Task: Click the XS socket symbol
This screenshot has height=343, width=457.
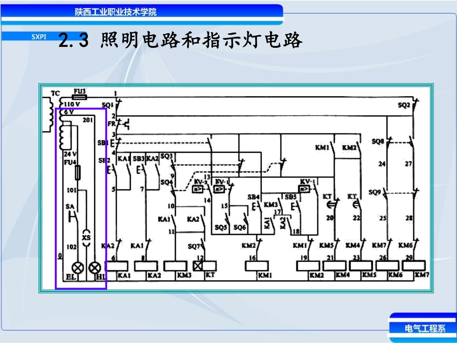Action: click(86, 237)
